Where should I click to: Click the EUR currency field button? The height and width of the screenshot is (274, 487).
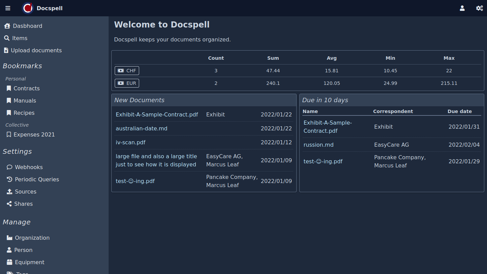pos(127,83)
